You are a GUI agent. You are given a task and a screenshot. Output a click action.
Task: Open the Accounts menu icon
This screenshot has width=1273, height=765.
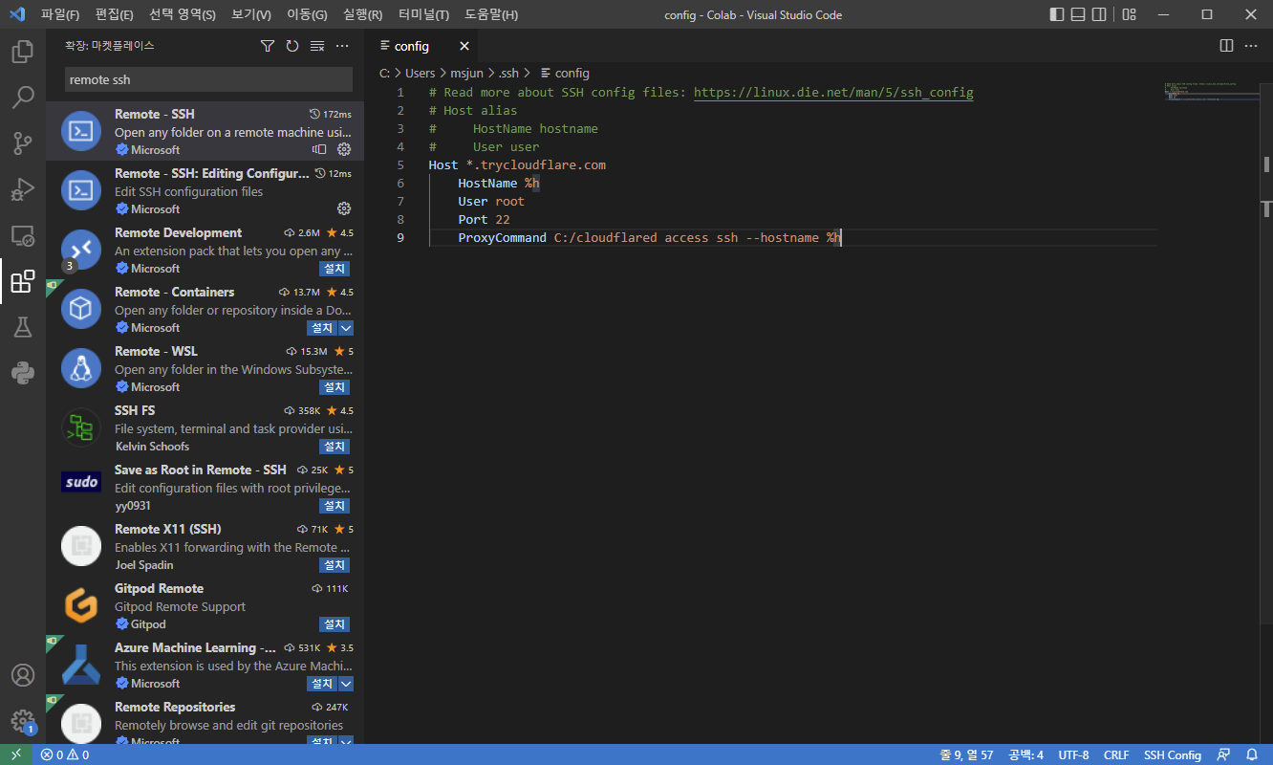[23, 675]
